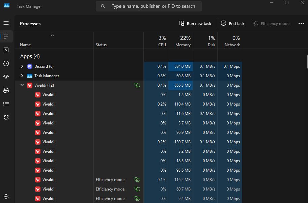This screenshot has height=203, width=308.
Task: Click the Vivaldi (12) group name
Action: 44,85
